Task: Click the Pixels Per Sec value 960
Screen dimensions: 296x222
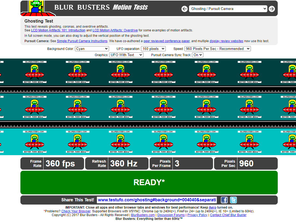Action: pyautogui.click(x=246, y=163)
